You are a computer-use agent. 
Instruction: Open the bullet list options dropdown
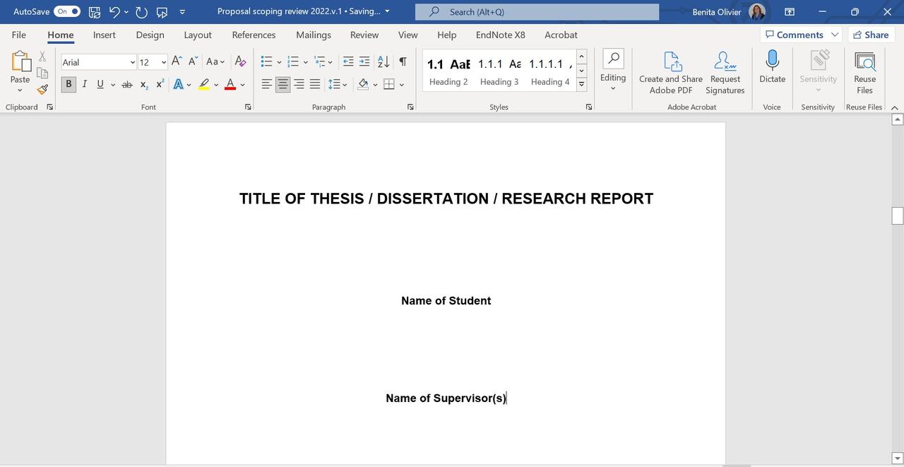click(279, 61)
